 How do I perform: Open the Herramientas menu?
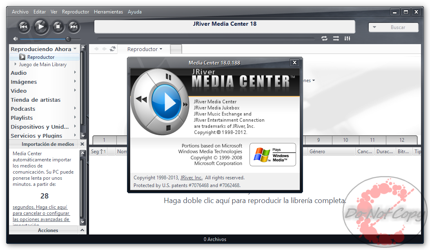[x=108, y=12]
